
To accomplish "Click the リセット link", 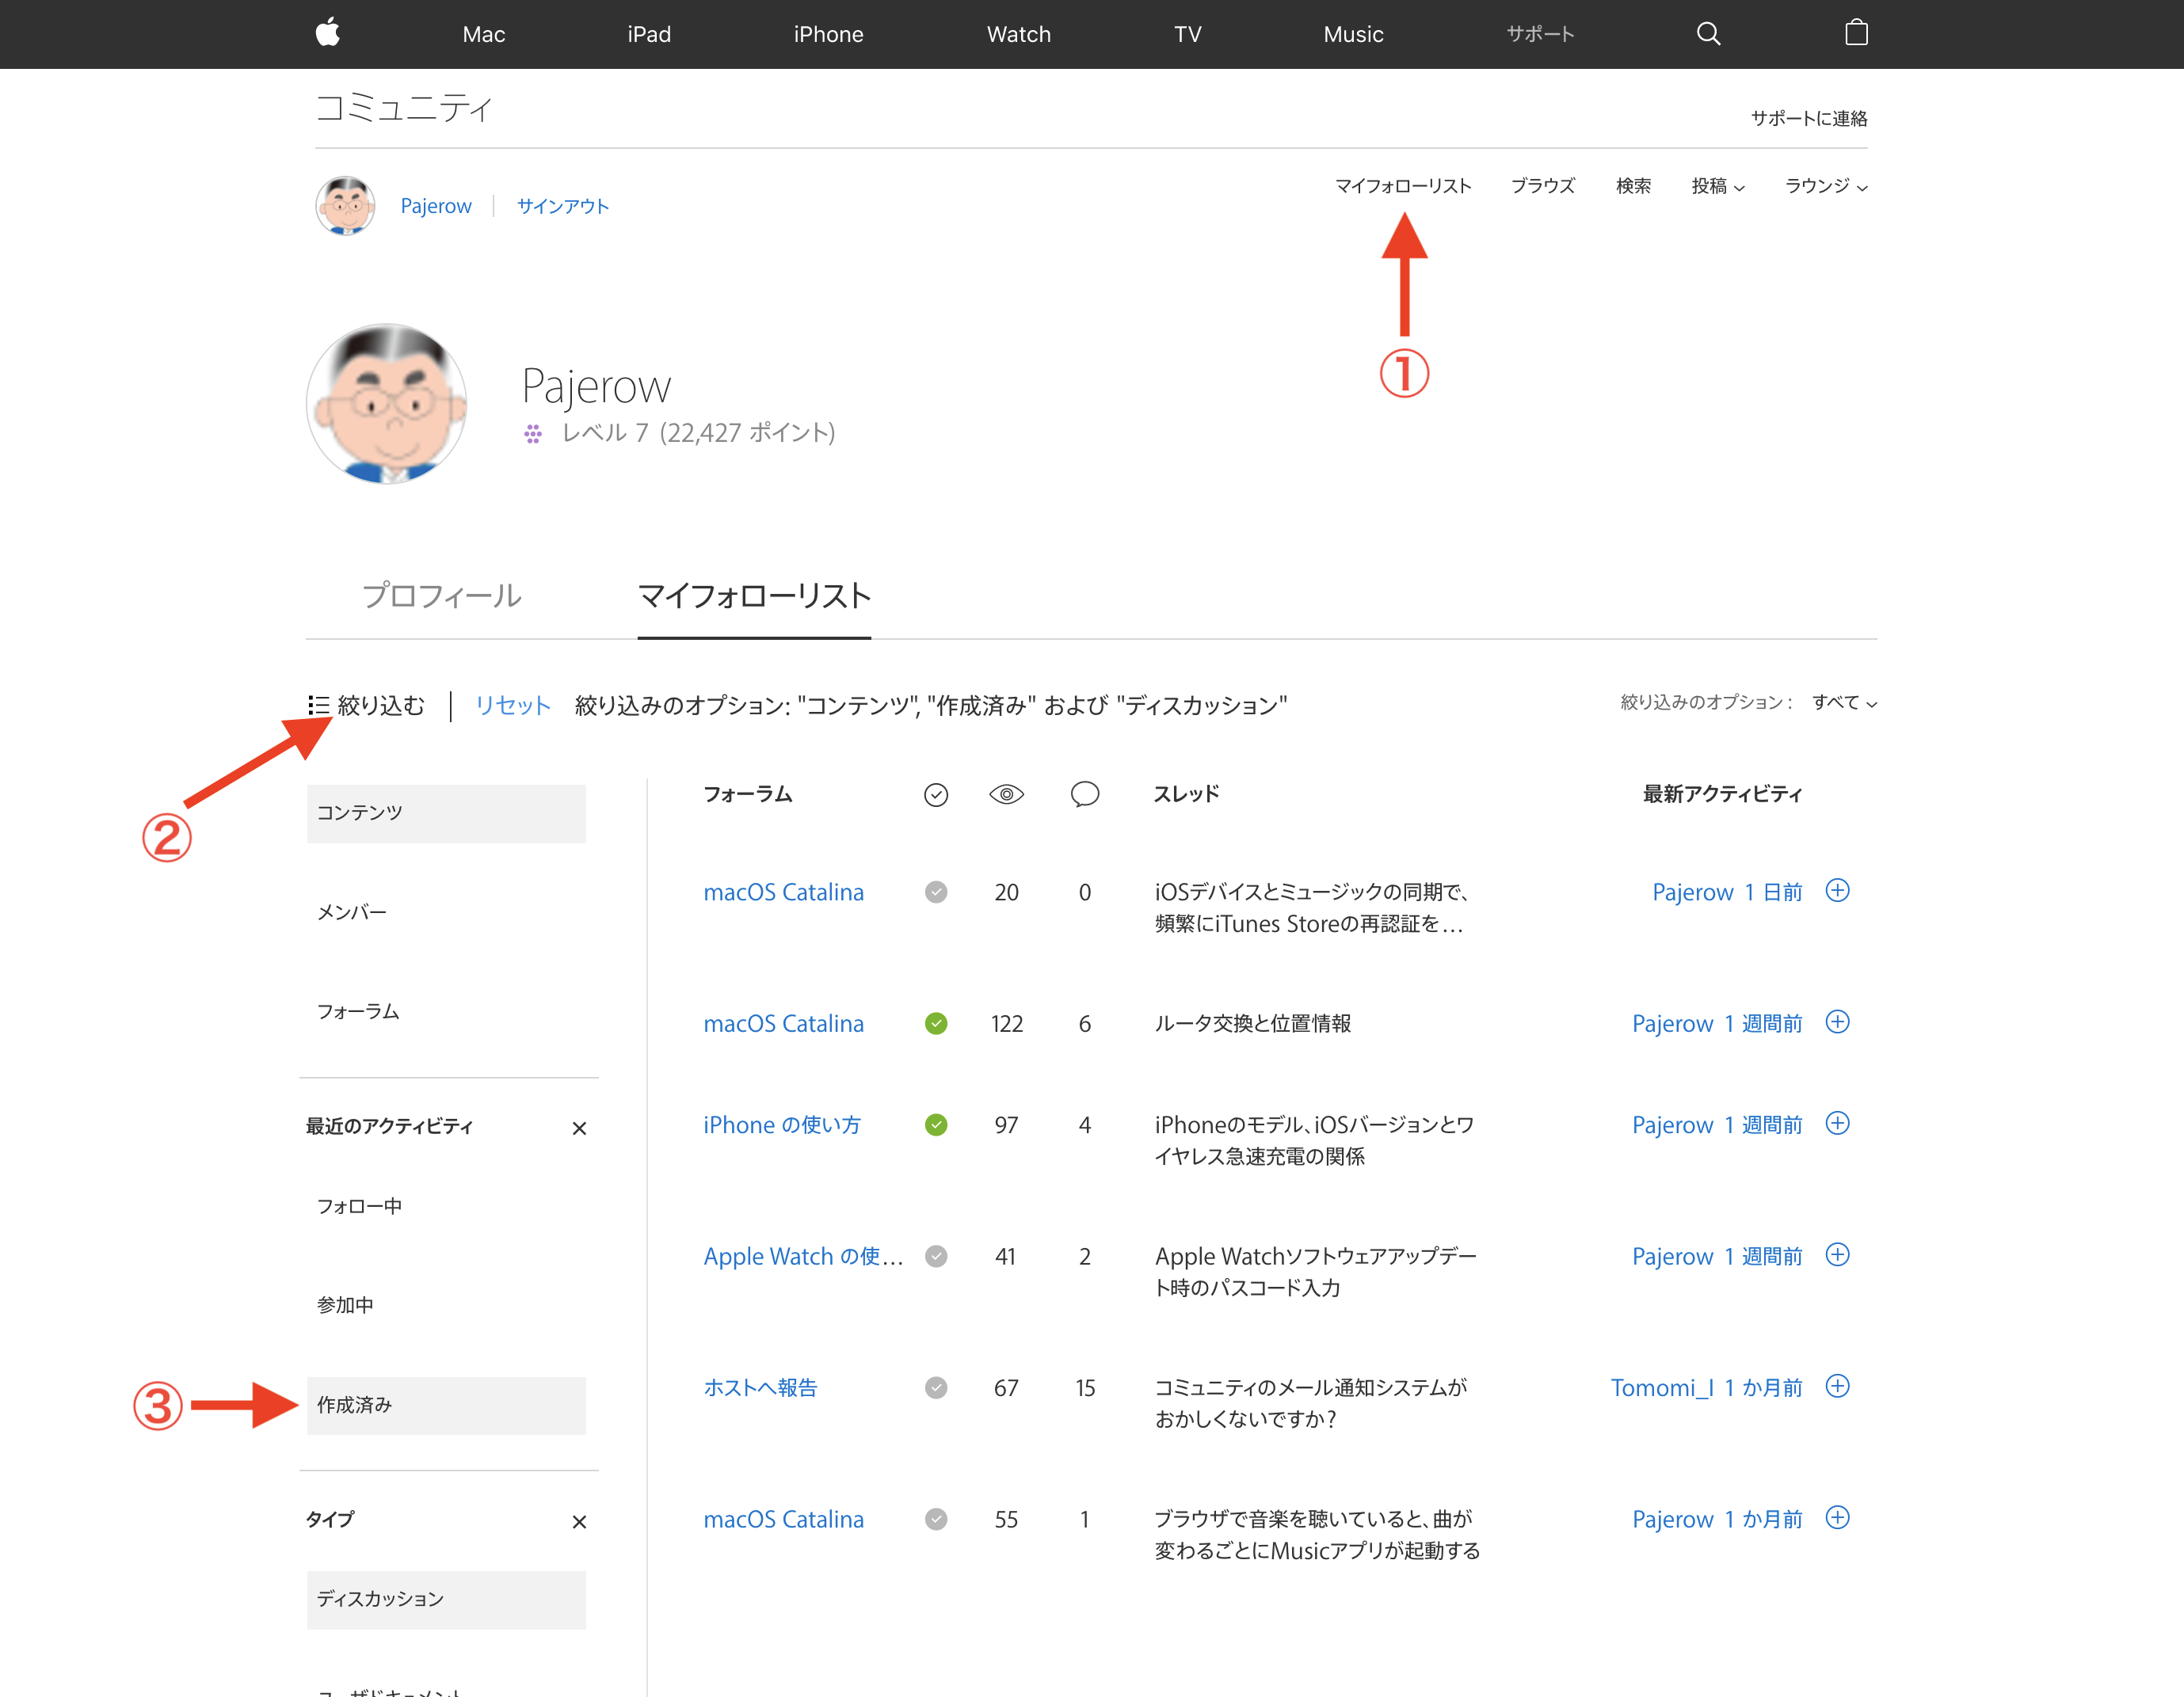I will click(x=512, y=706).
